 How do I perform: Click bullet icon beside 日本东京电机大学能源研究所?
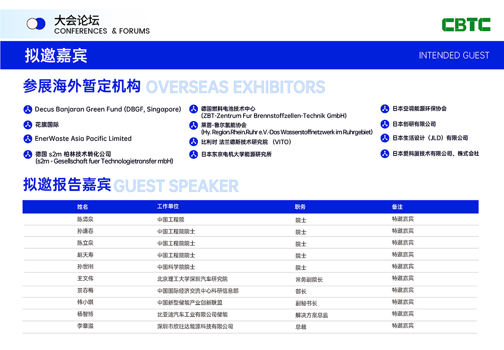pos(193,154)
